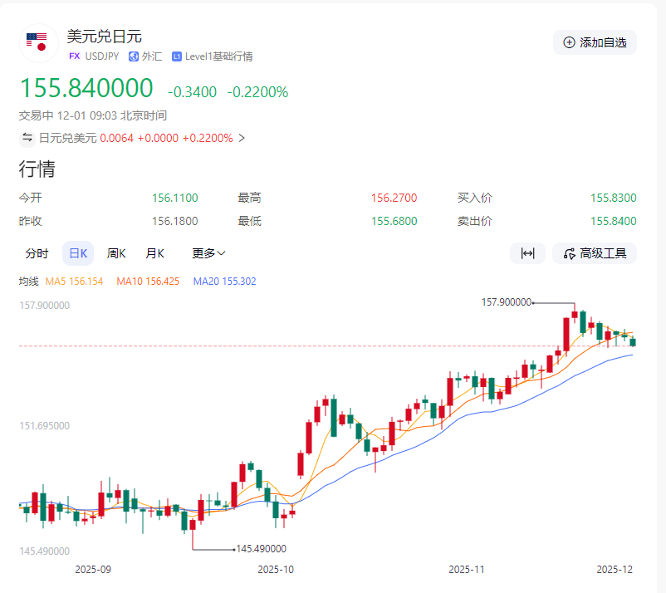Toggle the MA20 moving average line
Image resolution: width=666 pixels, height=593 pixels.
coord(224,282)
